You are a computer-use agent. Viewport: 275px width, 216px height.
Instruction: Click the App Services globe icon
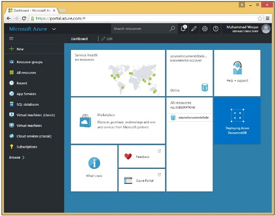(x=11, y=93)
